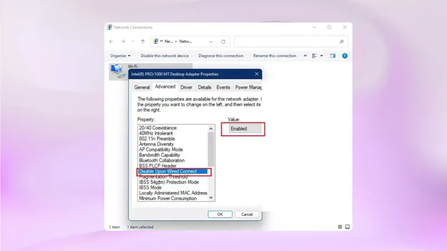Click the property list scrollbar thumb
Image resolution: width=447 pixels, height=251 pixels.
pos(211,149)
